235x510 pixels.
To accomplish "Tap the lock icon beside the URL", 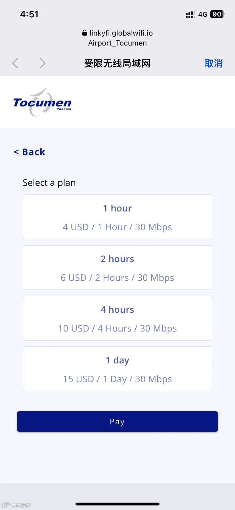I will click(84, 33).
